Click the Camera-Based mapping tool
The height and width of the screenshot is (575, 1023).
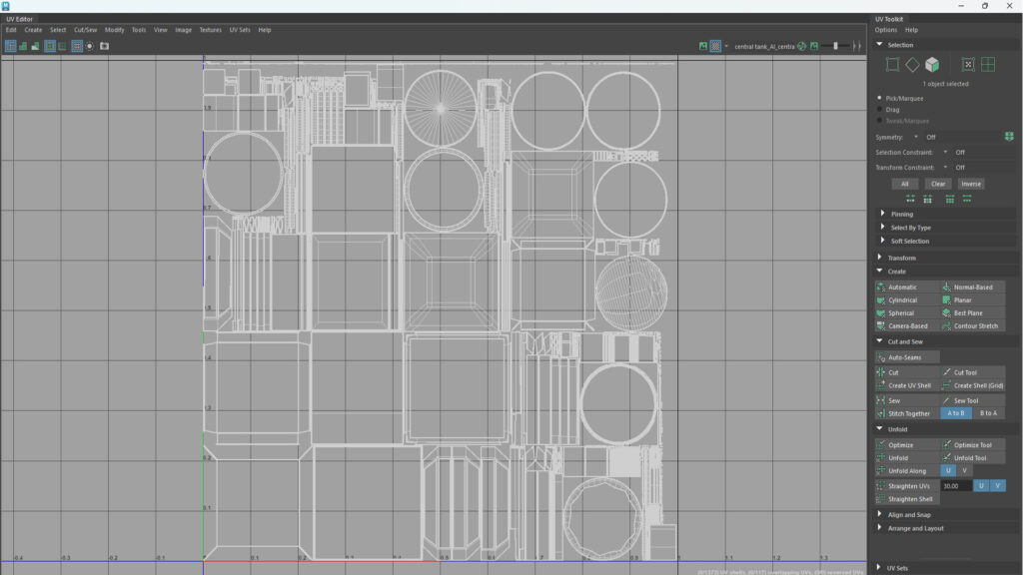[x=907, y=326]
